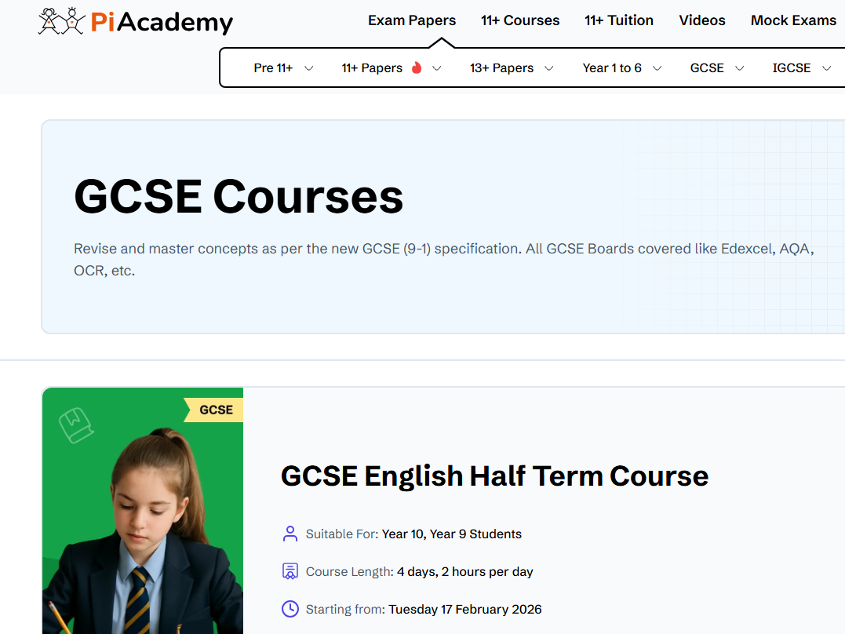
Task: Select Mock Exams from the navigation
Action: pyautogui.click(x=793, y=20)
